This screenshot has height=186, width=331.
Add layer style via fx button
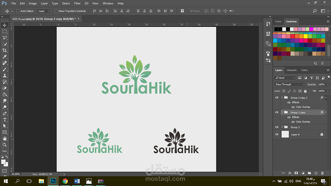pos(290,173)
